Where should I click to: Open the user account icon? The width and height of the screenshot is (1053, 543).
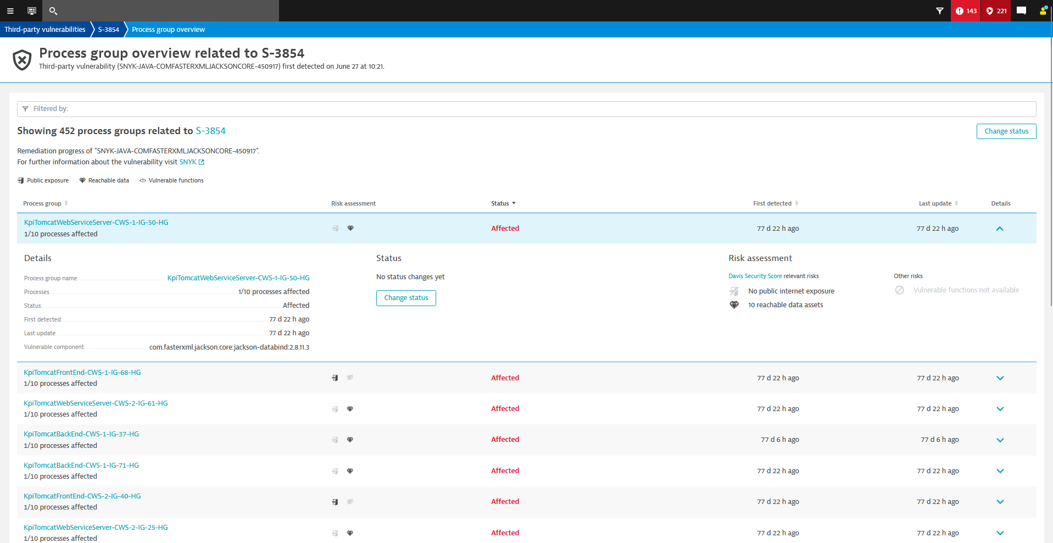pyautogui.click(x=1043, y=11)
